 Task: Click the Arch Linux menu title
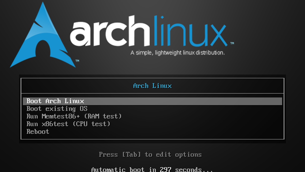pyautogui.click(x=152, y=86)
